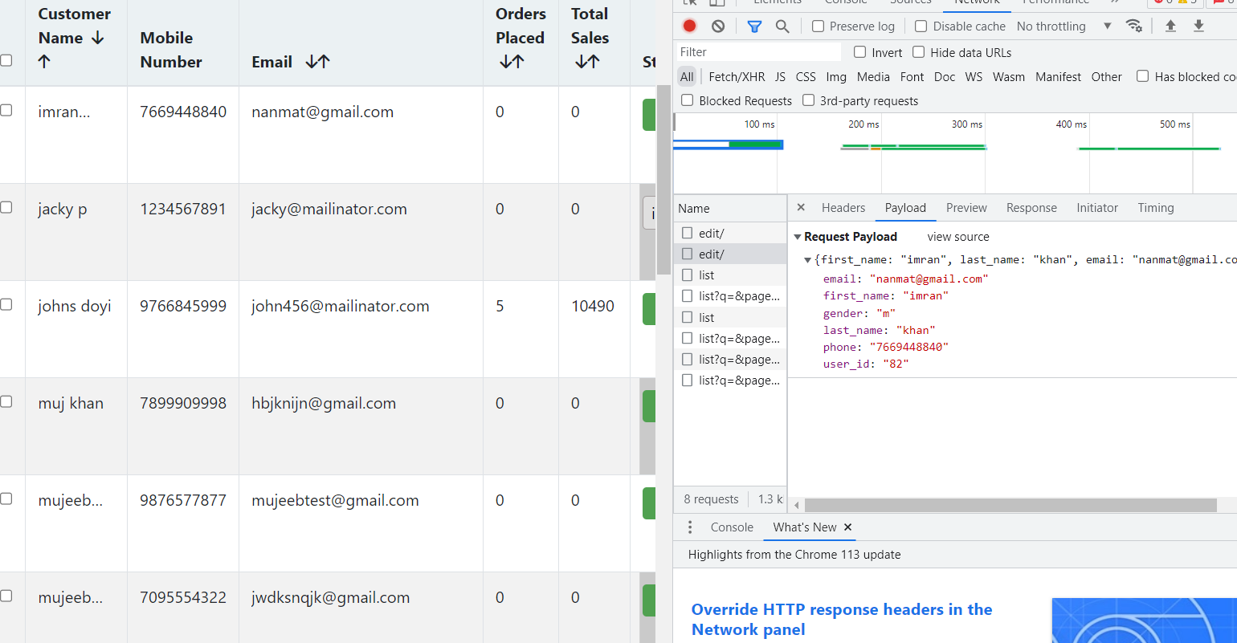The width and height of the screenshot is (1237, 643).
Task: Export HAR file using download arrow
Action: point(1198,26)
